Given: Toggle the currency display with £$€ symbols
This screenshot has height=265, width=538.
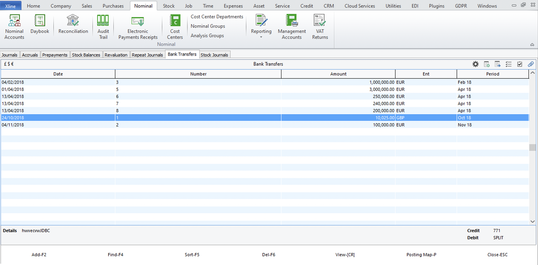Looking at the screenshot, I should [x=9, y=64].
